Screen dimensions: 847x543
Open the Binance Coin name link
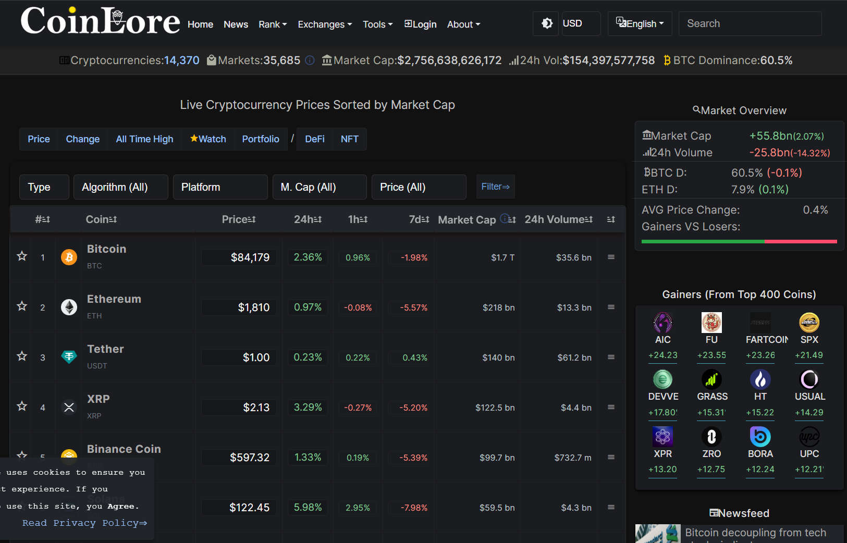coord(124,449)
